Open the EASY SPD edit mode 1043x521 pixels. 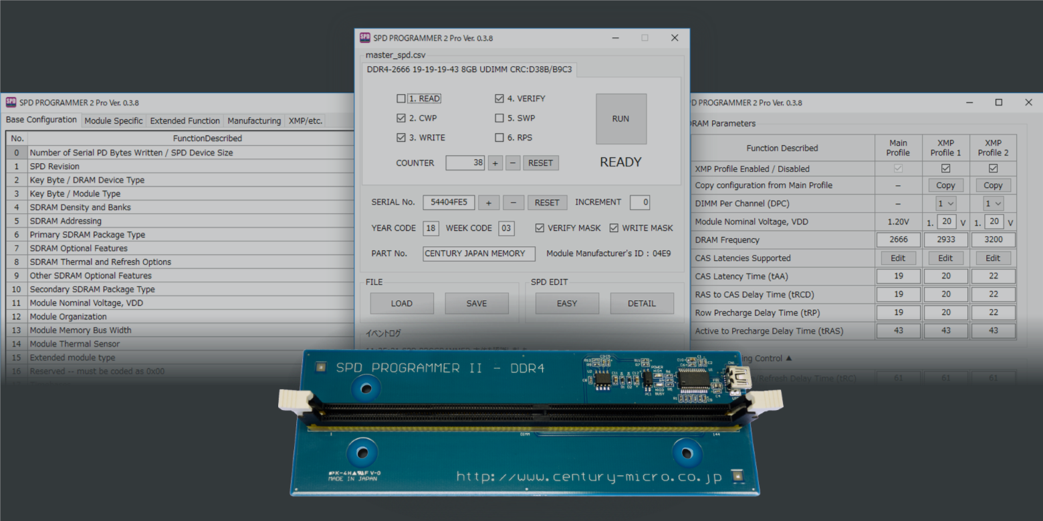(567, 303)
